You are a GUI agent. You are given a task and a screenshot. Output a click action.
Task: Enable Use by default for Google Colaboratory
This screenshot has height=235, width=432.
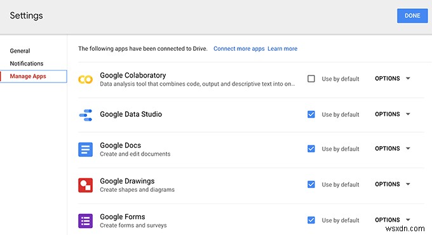coord(311,79)
